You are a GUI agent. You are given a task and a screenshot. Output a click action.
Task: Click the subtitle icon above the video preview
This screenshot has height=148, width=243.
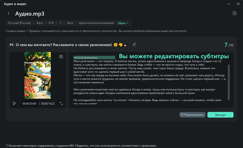[61, 57]
